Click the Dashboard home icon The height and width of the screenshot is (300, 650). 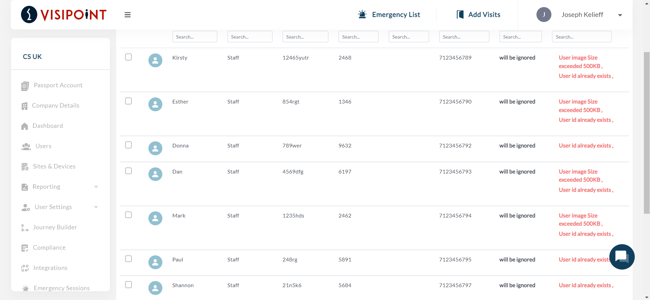coord(24,126)
